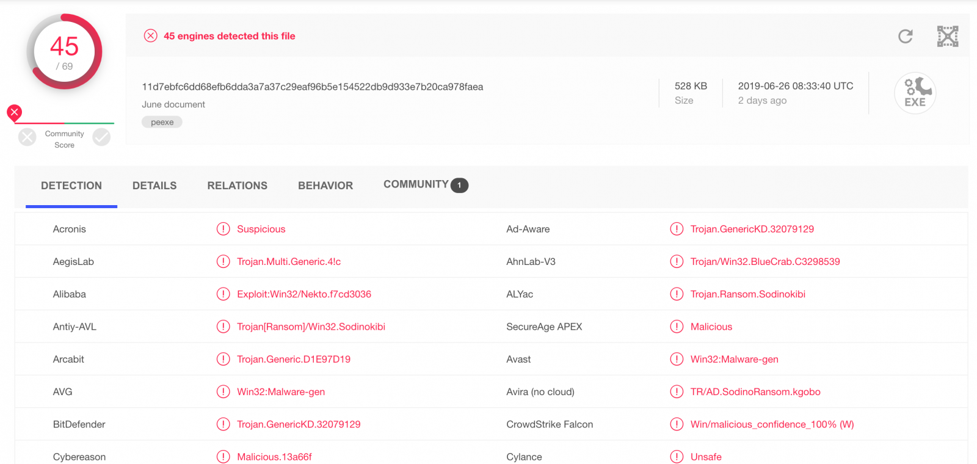This screenshot has width=977, height=464.
Task: Vote harmless with community checkmark icon
Action: [101, 137]
